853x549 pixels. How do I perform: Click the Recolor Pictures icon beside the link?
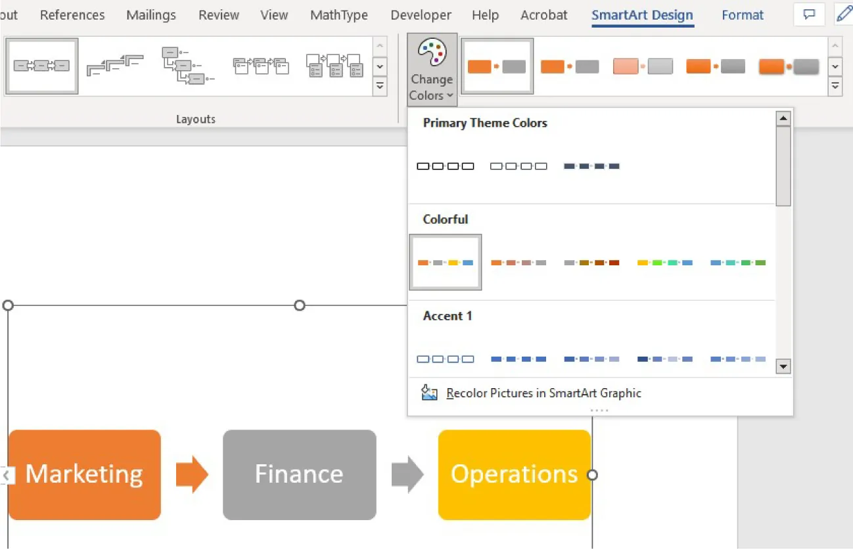click(x=430, y=392)
